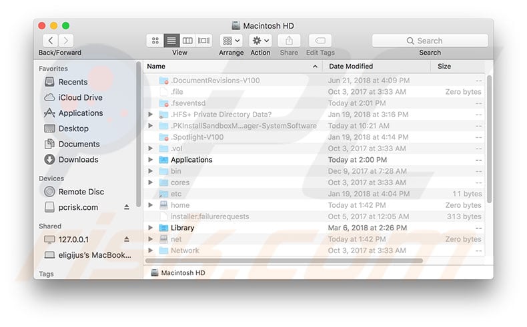Click the bin folder icon
The width and height of the screenshot is (527, 327).
coord(163,171)
